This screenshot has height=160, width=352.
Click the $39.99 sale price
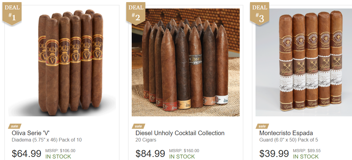274,154
